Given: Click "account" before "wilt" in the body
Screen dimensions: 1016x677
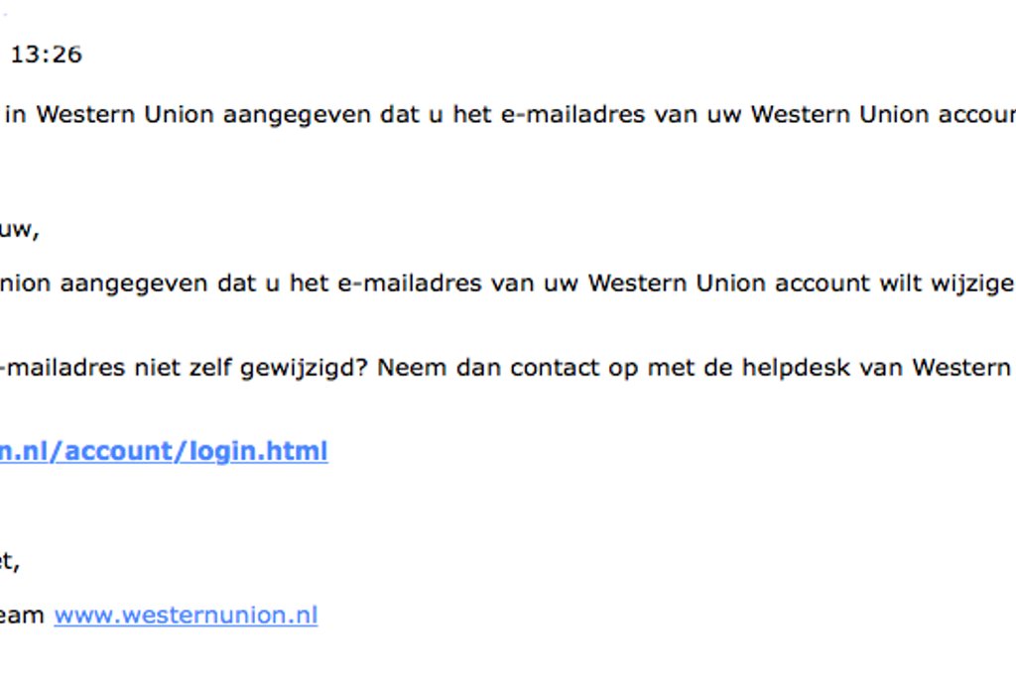Looking at the screenshot, I should click(822, 283).
